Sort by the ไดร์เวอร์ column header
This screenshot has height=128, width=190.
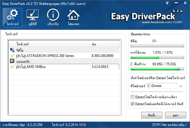(52, 44)
